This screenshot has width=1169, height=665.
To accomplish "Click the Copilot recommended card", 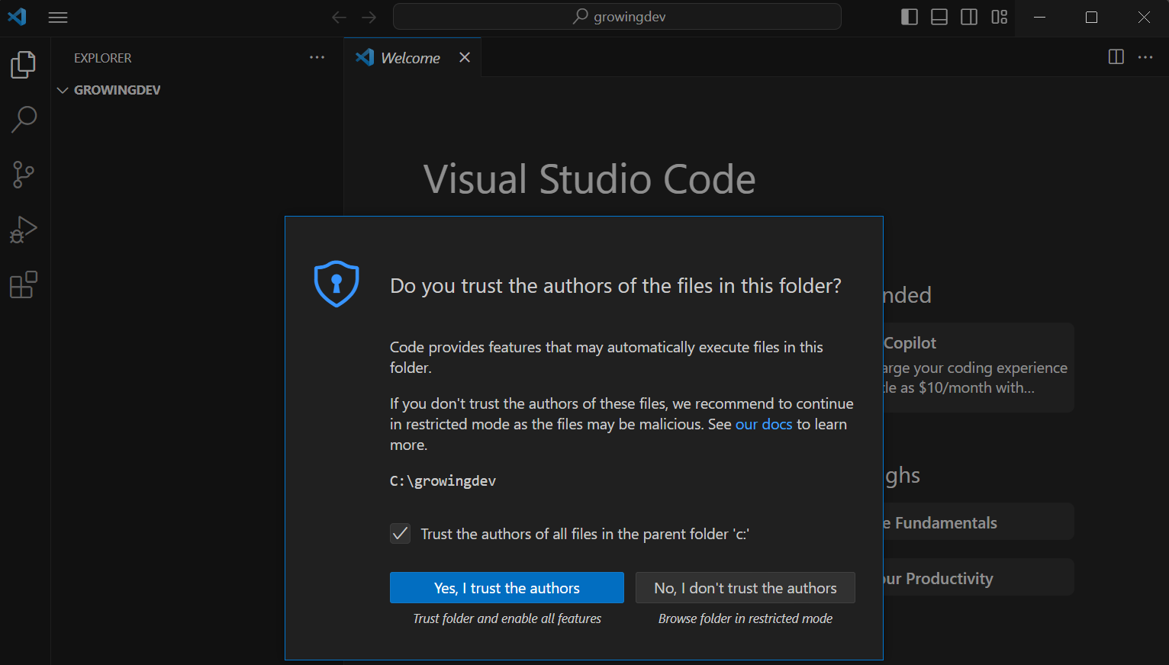I will pyautogui.click(x=979, y=368).
